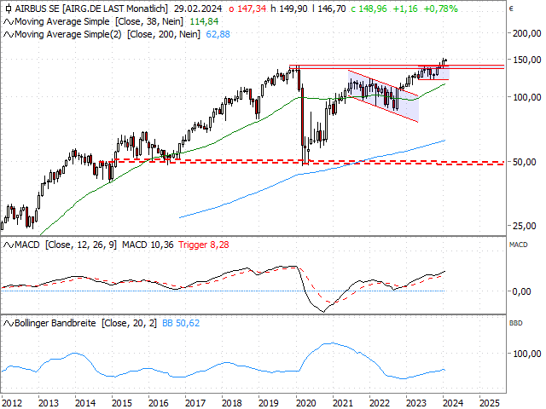
Task: Click the candlestick icon before AIRBUS SE
Action: (9, 9)
